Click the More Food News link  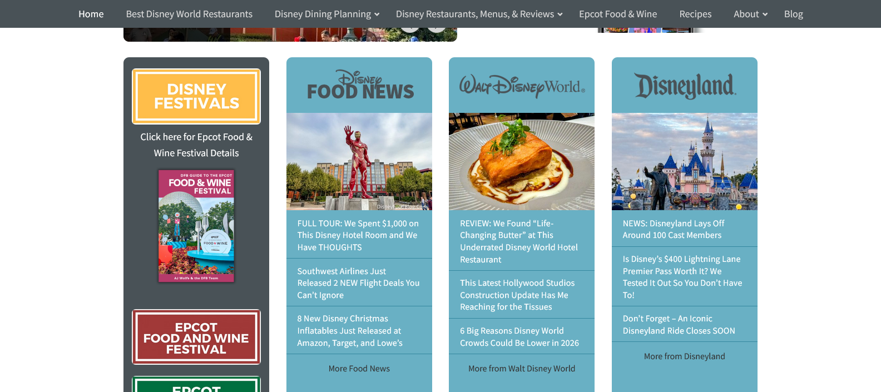[x=359, y=369]
